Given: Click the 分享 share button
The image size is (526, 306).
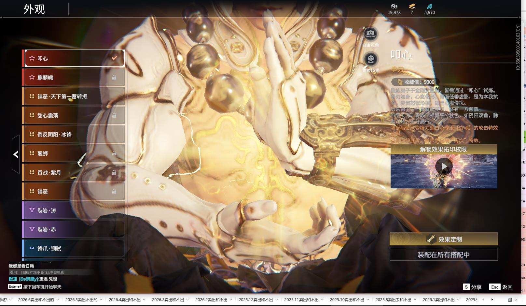Looking at the screenshot, I should pyautogui.click(x=472, y=287).
